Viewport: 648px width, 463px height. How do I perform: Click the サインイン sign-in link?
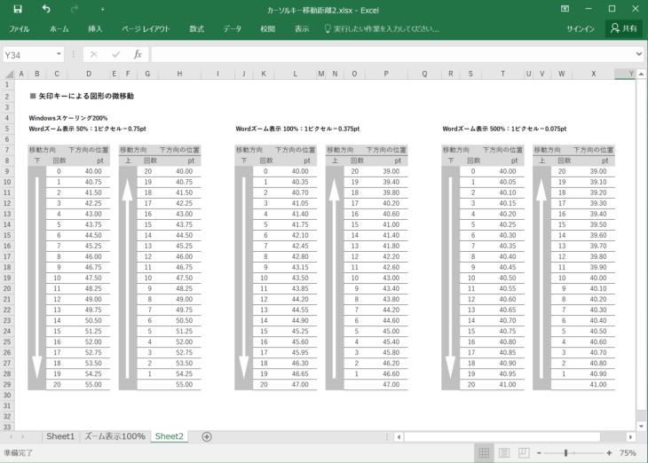[581, 28]
